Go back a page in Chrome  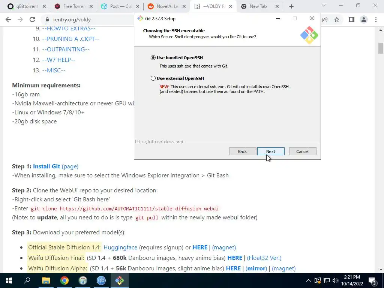point(8,19)
